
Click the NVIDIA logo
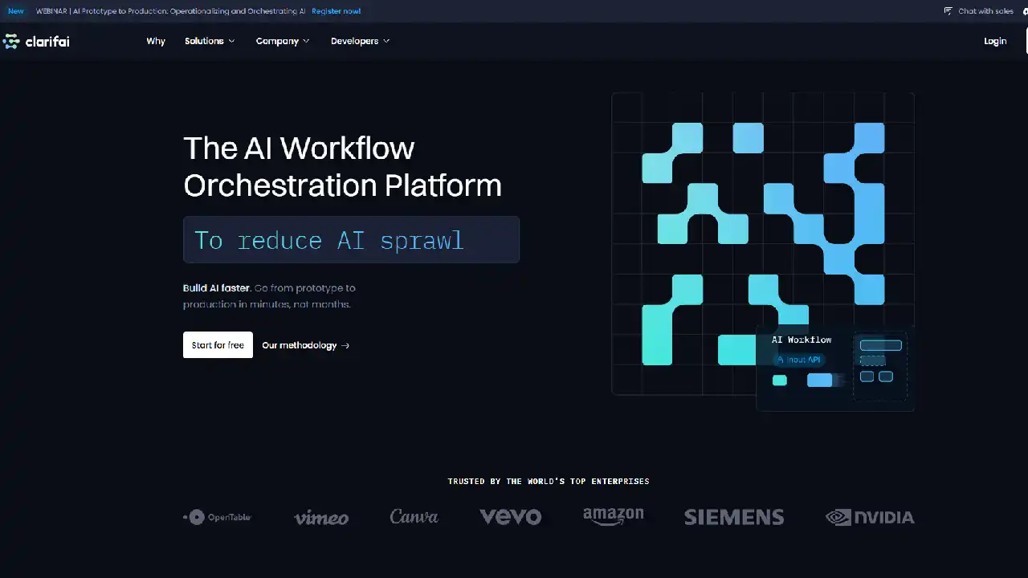[870, 517]
